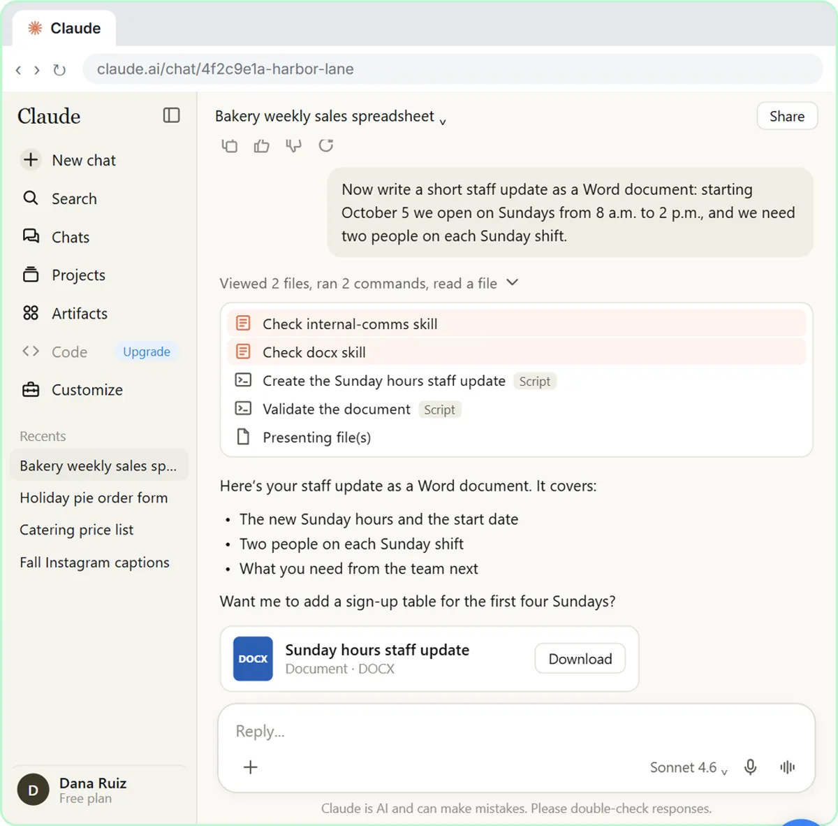Open the Check internal-comms skill step

(x=517, y=324)
